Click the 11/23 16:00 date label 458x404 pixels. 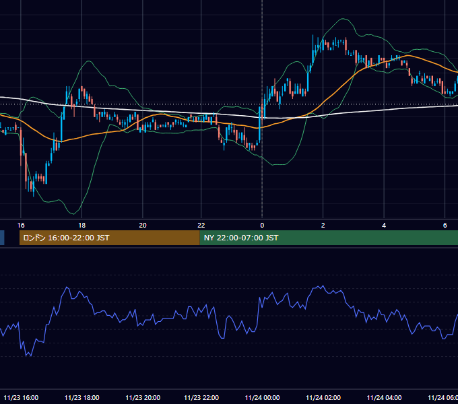tap(21, 397)
